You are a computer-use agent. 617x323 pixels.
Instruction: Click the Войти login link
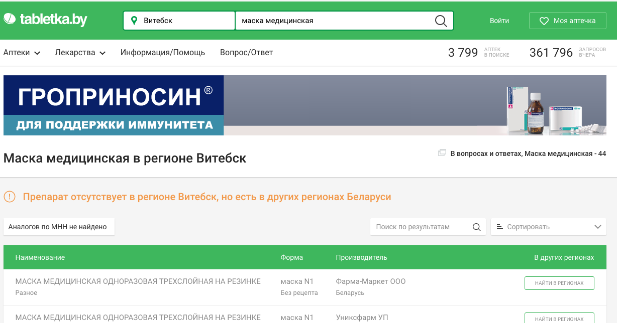(499, 21)
